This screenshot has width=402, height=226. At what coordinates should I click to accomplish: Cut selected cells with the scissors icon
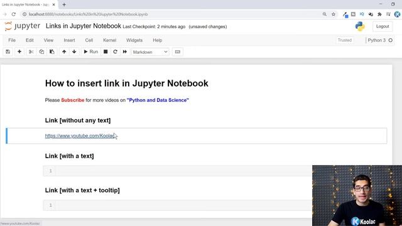pyautogui.click(x=31, y=51)
